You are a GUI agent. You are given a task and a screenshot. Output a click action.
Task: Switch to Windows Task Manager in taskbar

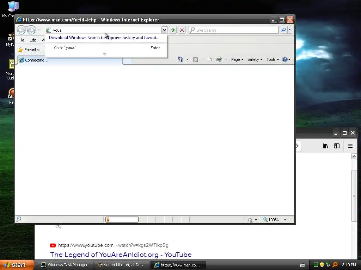(x=65, y=265)
